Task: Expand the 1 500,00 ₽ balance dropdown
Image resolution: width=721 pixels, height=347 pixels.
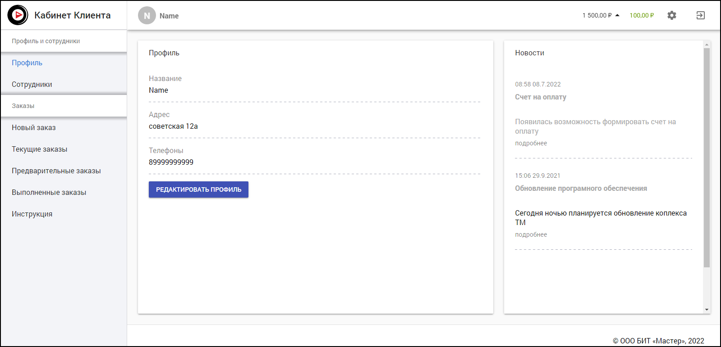Action: 601,15
